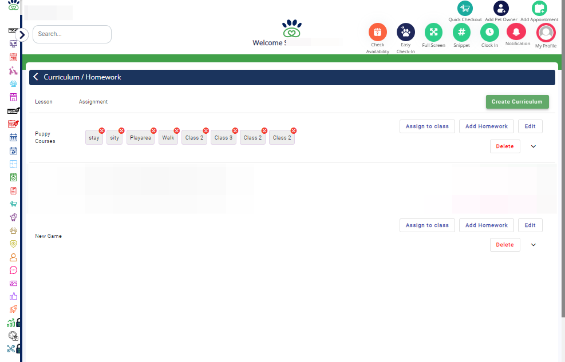Viewport: 565px width, 362px height.
Task: Click the Playarea assignment tag
Action: coord(140,138)
